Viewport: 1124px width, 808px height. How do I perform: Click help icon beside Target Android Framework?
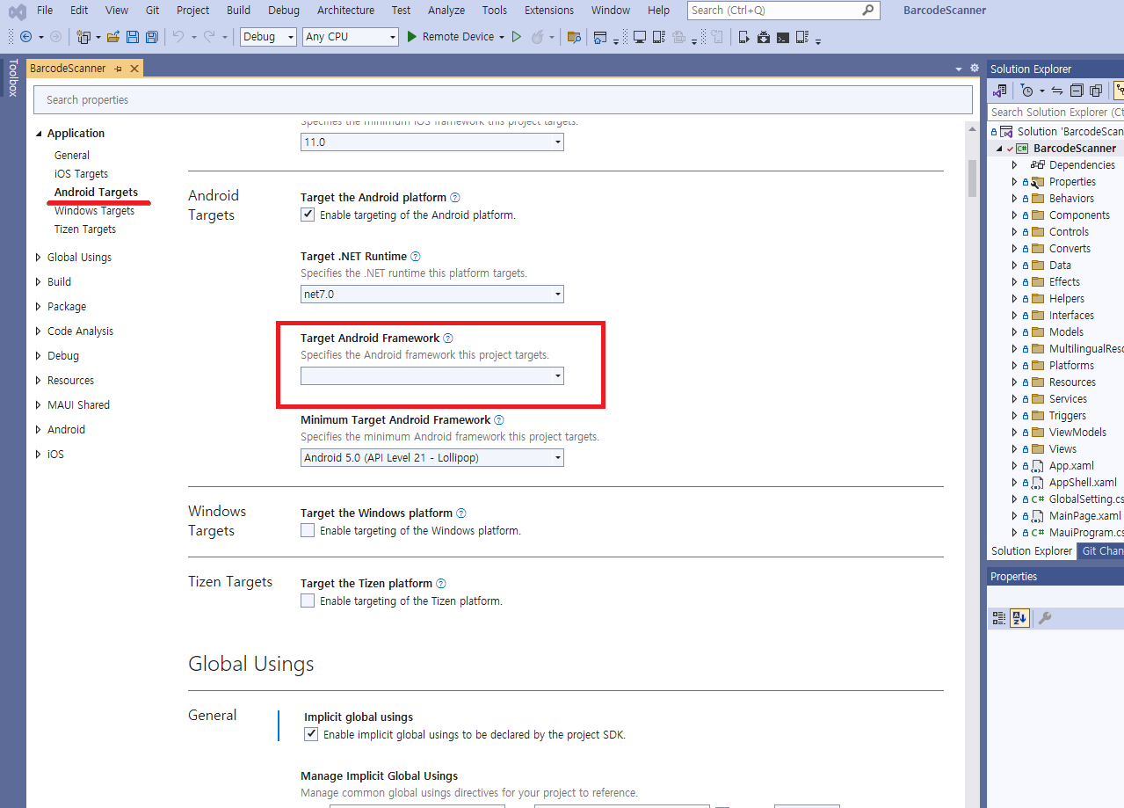click(448, 338)
